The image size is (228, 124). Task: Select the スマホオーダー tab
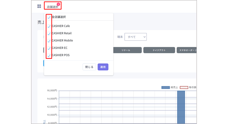pos(187,50)
